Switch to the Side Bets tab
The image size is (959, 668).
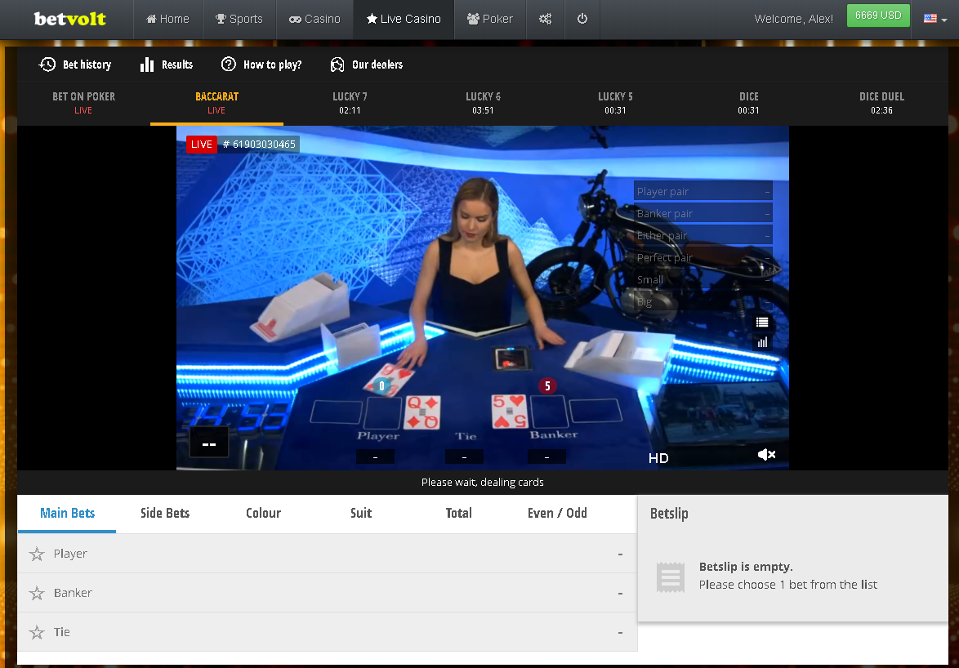pos(165,513)
